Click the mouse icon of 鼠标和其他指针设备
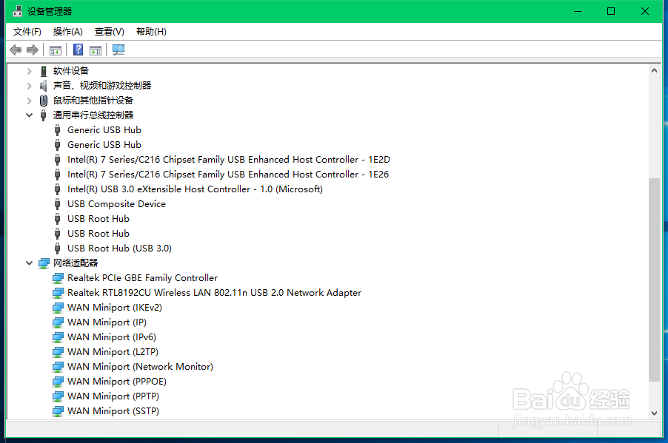This screenshot has width=668, height=443. pos(44,101)
